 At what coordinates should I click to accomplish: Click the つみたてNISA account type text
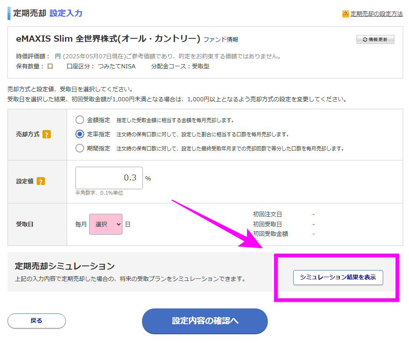pyautogui.click(x=117, y=66)
